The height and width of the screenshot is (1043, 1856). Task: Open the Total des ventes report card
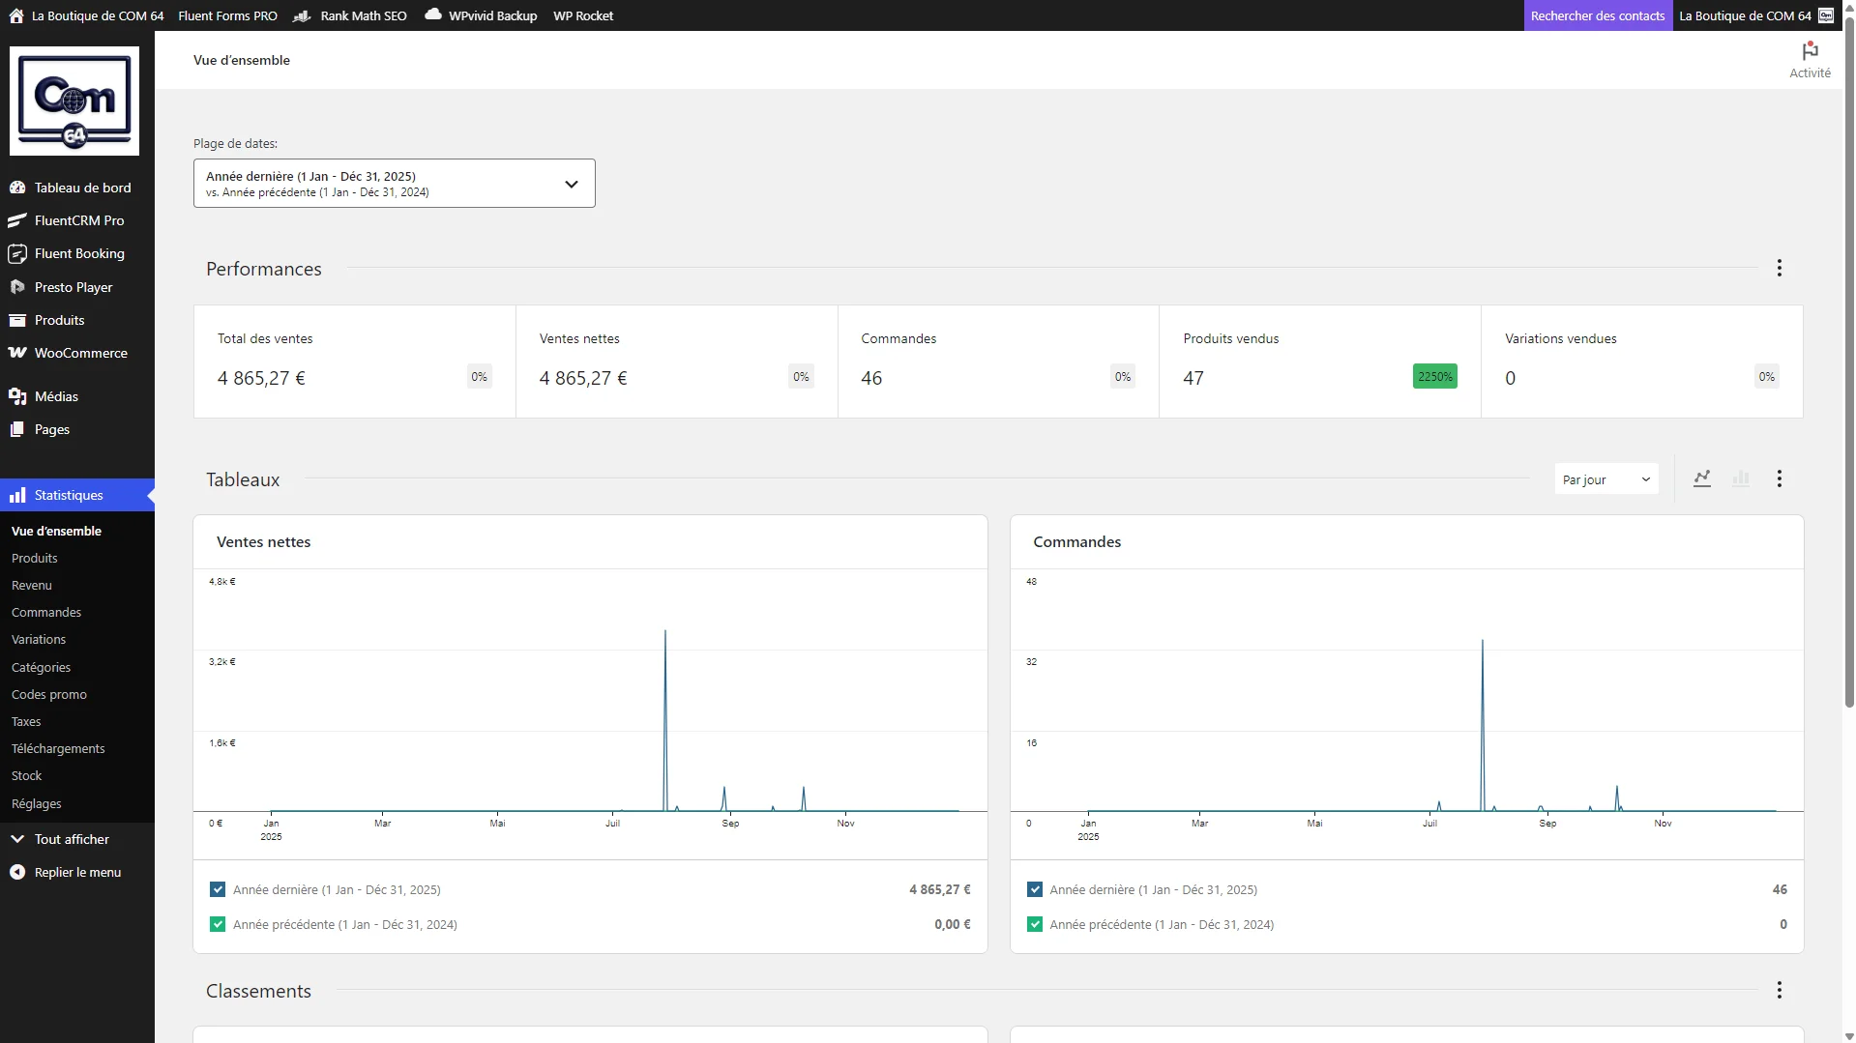[x=354, y=362]
